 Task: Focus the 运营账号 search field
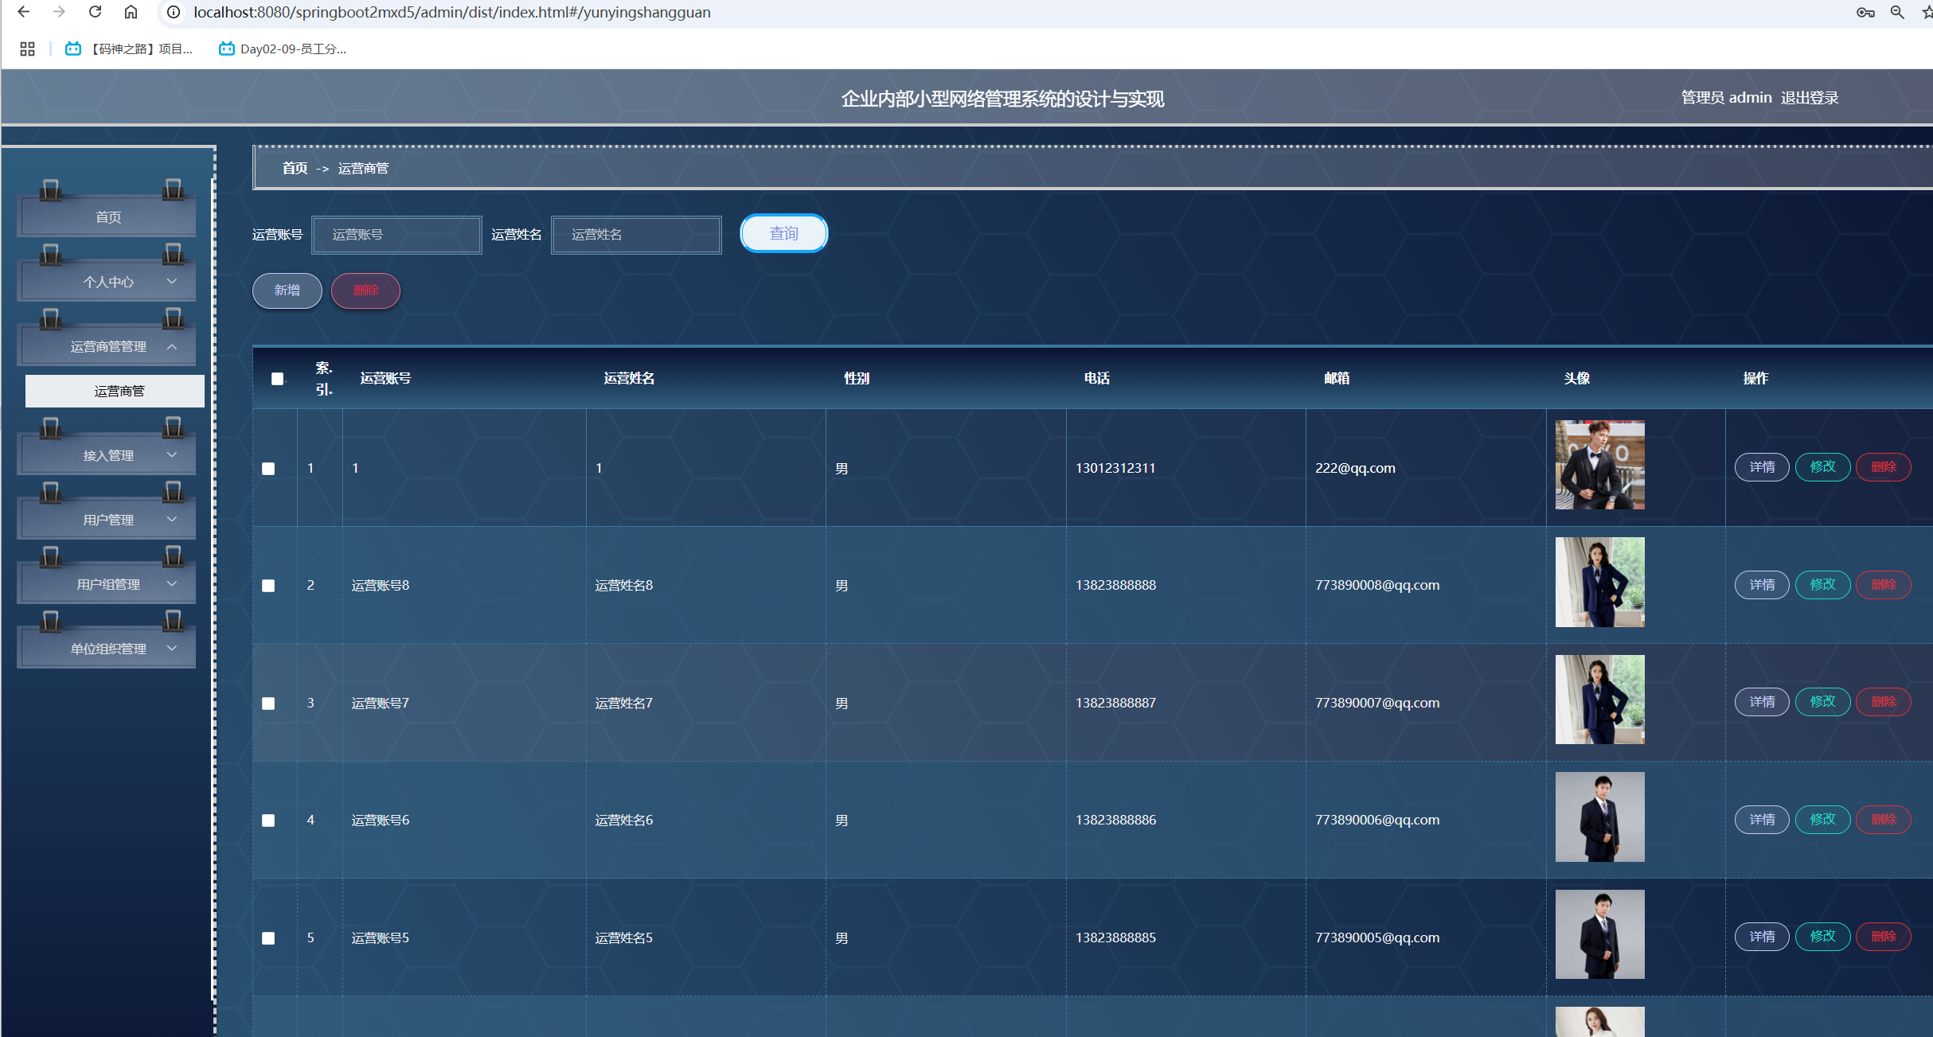tap(396, 235)
